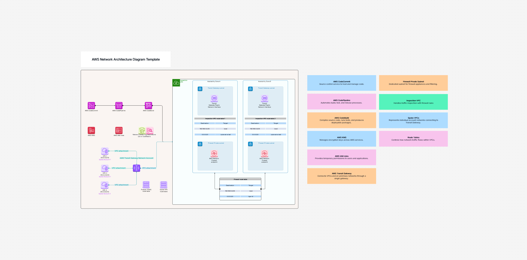This screenshot has width=527, height=260.
Task: Select the pink AWS IAM roles legend note
Action: click(342, 157)
